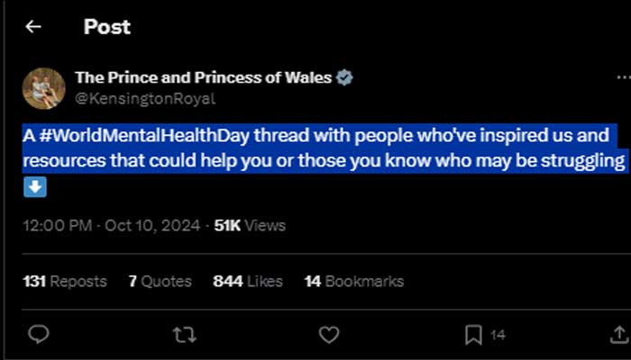Repost this post using the arrows icon
This screenshot has width=631, height=360.
[184, 335]
